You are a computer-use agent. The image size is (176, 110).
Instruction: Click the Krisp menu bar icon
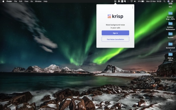pyautogui.click(x=115, y=1)
